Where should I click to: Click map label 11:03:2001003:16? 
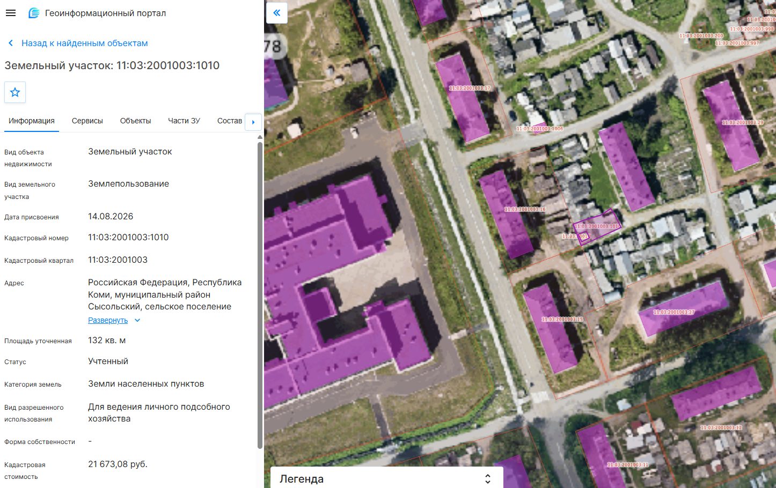(525, 209)
